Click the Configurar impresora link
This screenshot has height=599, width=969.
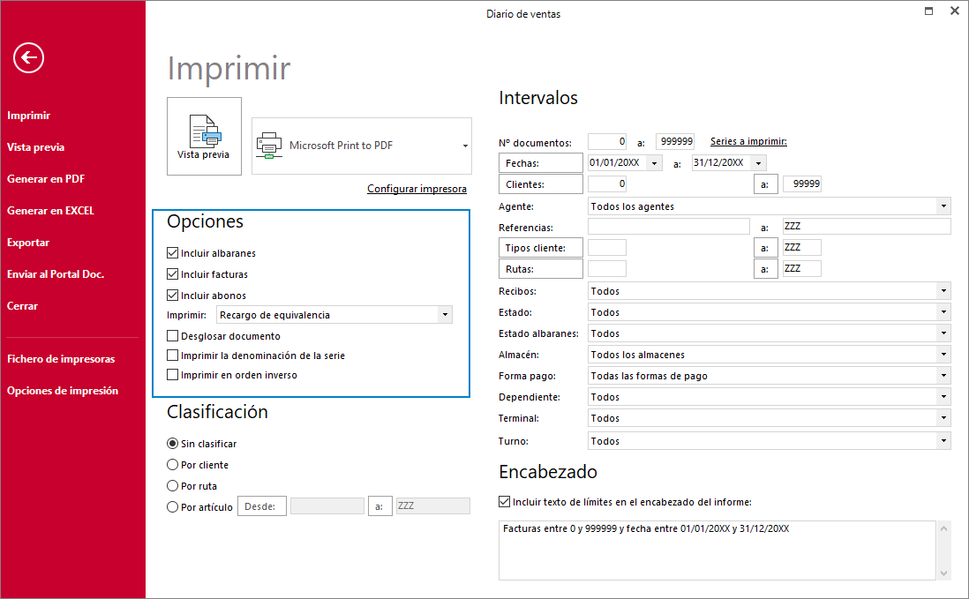pyautogui.click(x=417, y=189)
